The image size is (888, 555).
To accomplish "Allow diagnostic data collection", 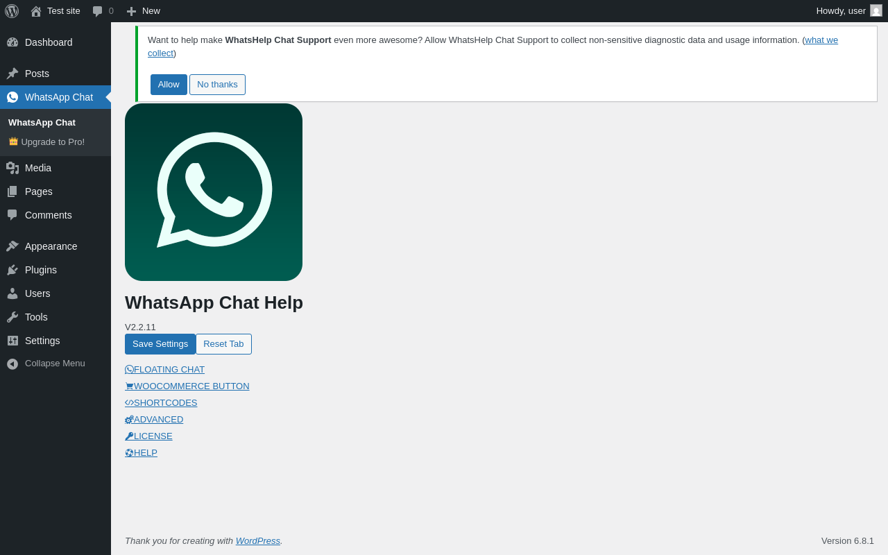I will click(x=169, y=85).
